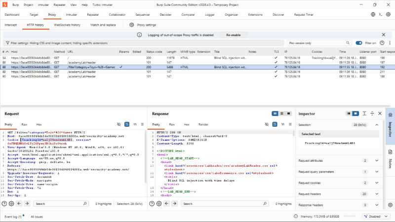Toggle hide icon in Response panel

pyautogui.click(x=267, y=124)
